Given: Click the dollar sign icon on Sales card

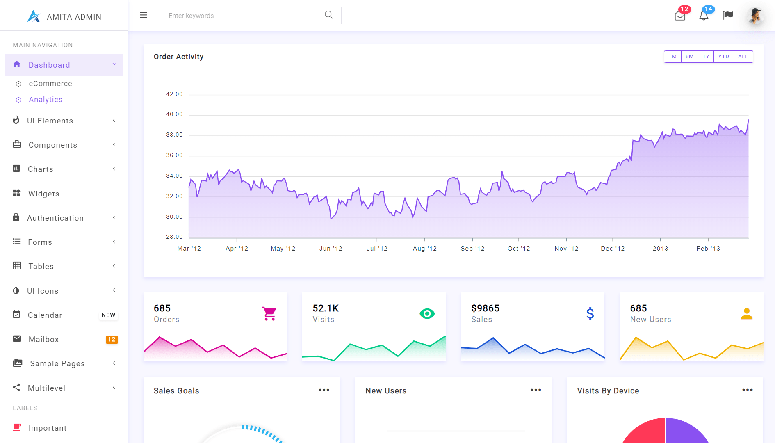Looking at the screenshot, I should (590, 314).
